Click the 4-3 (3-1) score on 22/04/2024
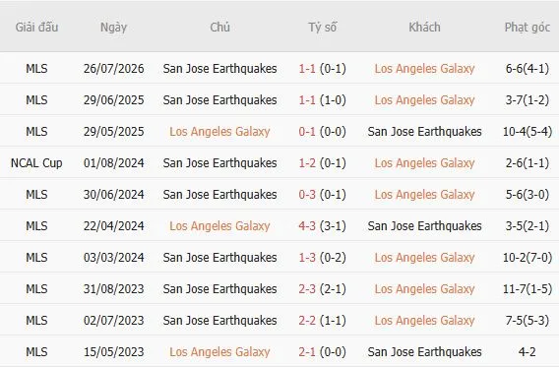Screen dimensions: 559x367 pos(322,226)
